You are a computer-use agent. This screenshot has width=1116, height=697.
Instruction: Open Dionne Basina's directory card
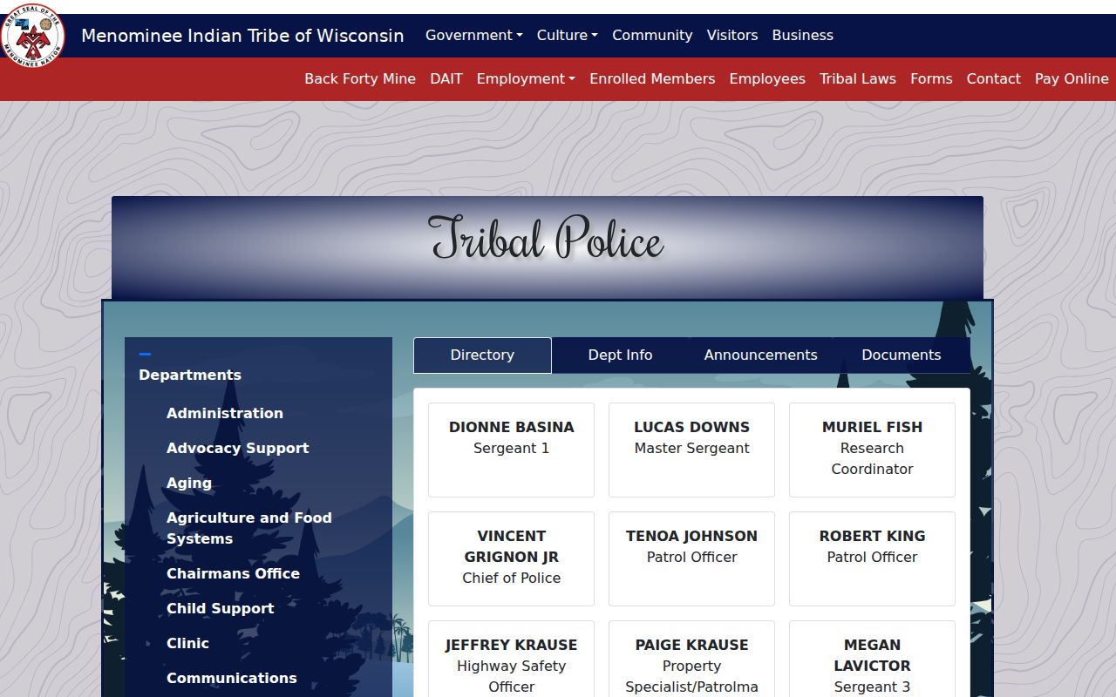tap(511, 450)
